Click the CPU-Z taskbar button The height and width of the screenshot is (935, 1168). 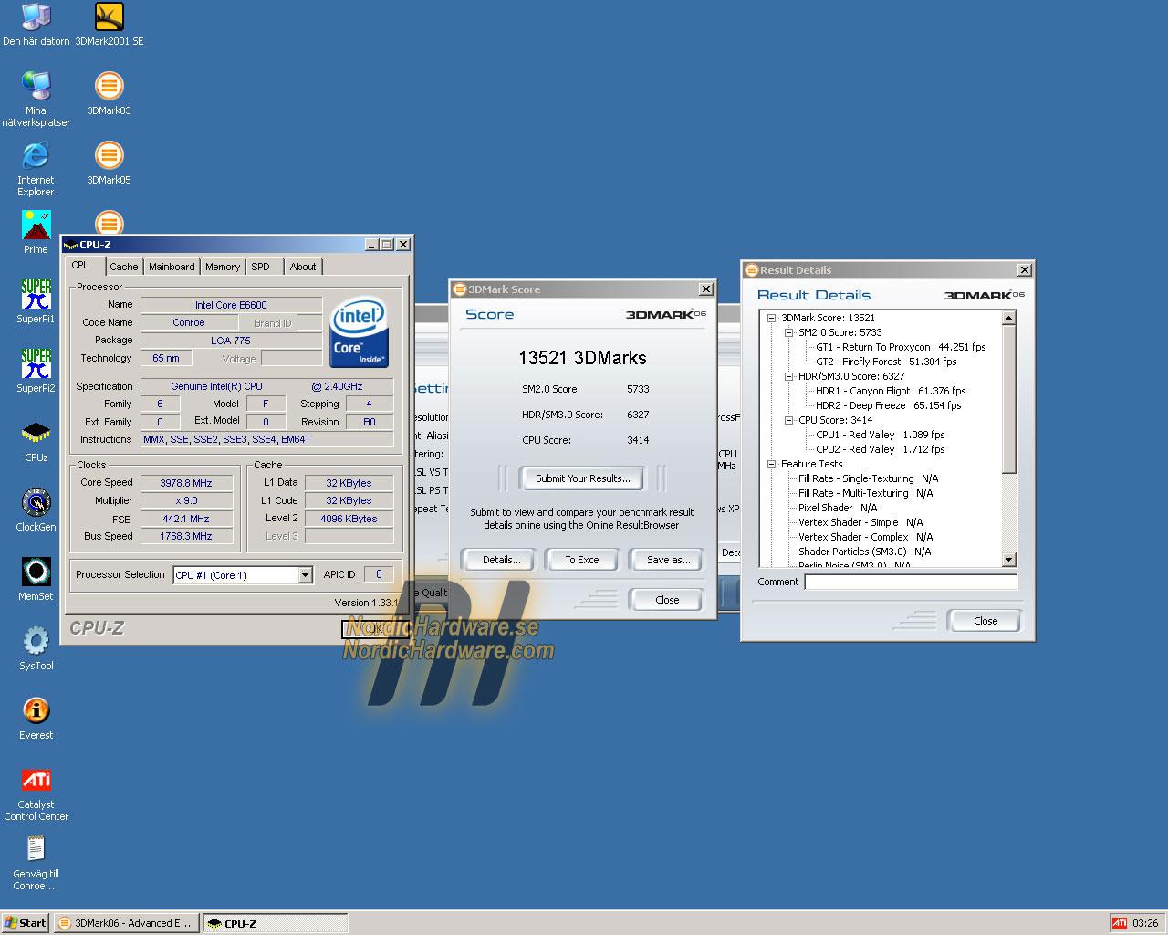click(275, 923)
